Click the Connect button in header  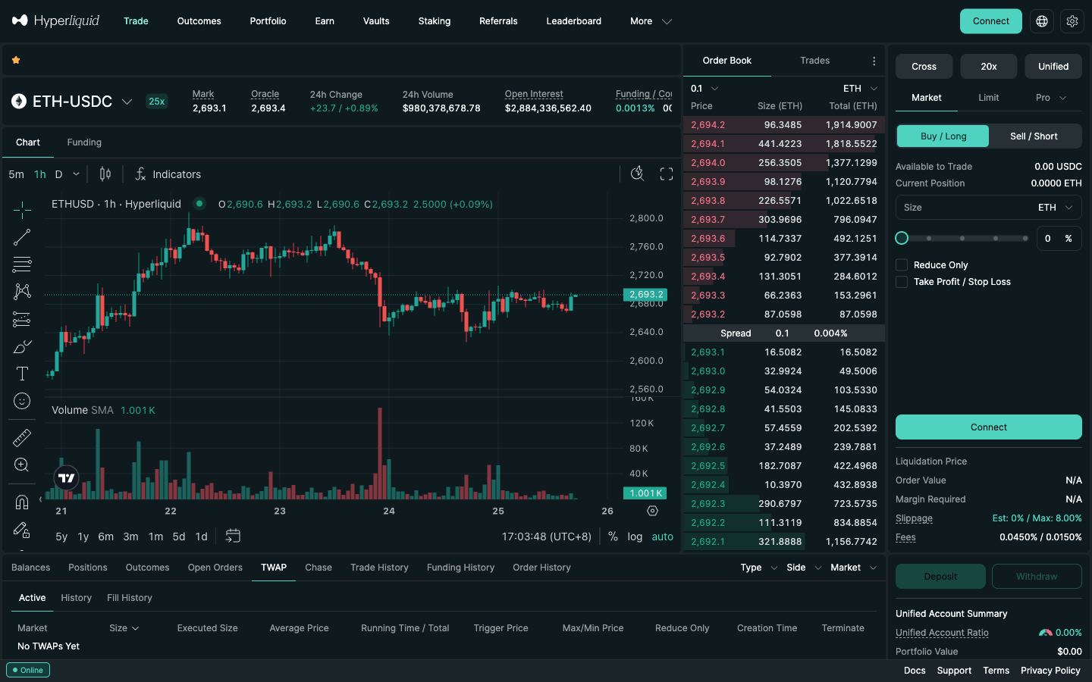(x=991, y=21)
